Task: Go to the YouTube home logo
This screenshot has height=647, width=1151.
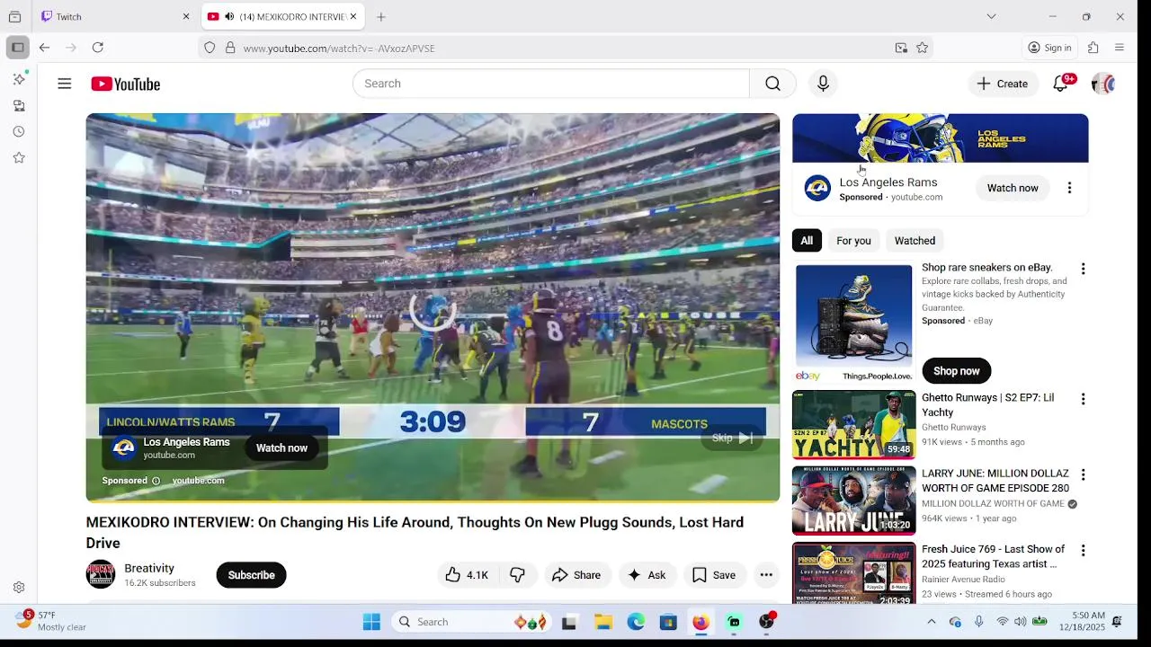Action: pos(125,84)
